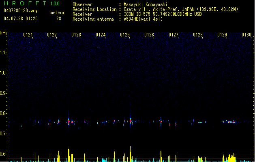Click the kHz axis unit label
The image size is (255, 162).
pos(4,33)
